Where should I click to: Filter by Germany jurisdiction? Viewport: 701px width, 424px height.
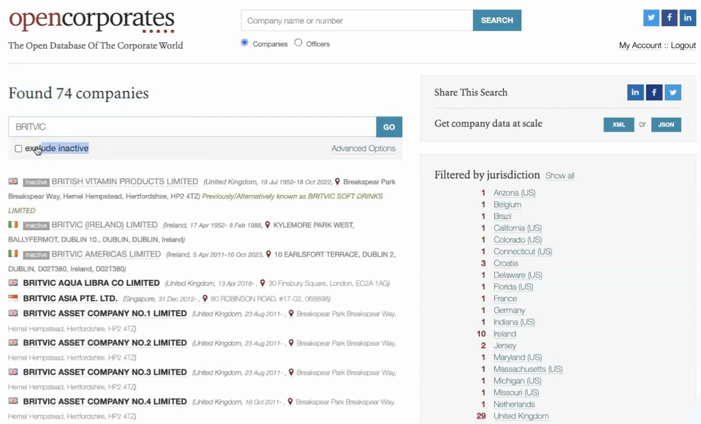[x=509, y=310]
